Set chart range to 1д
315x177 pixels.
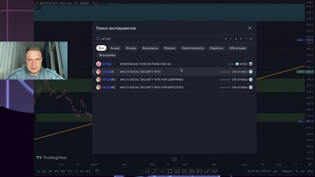38,171
